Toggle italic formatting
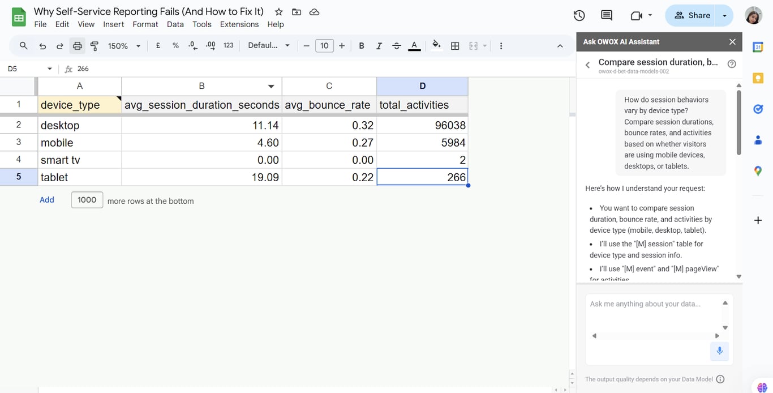This screenshot has height=393, width=773. point(379,46)
